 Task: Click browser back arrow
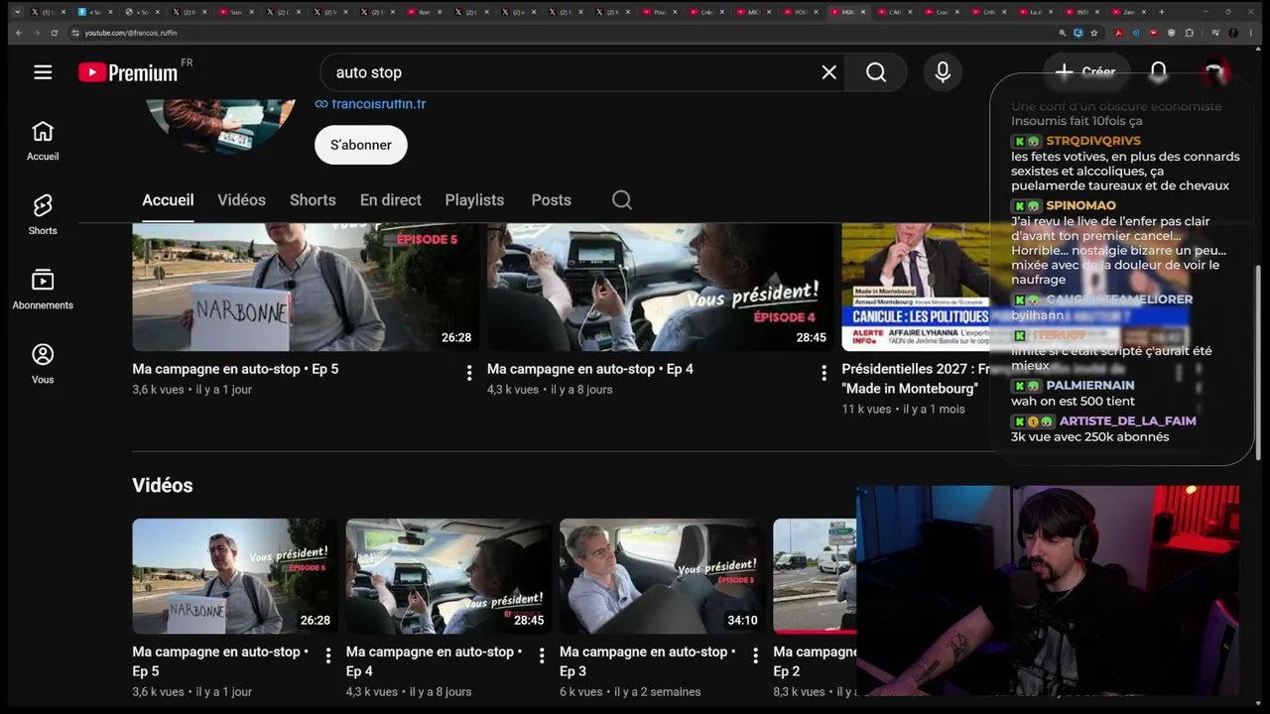click(x=17, y=33)
